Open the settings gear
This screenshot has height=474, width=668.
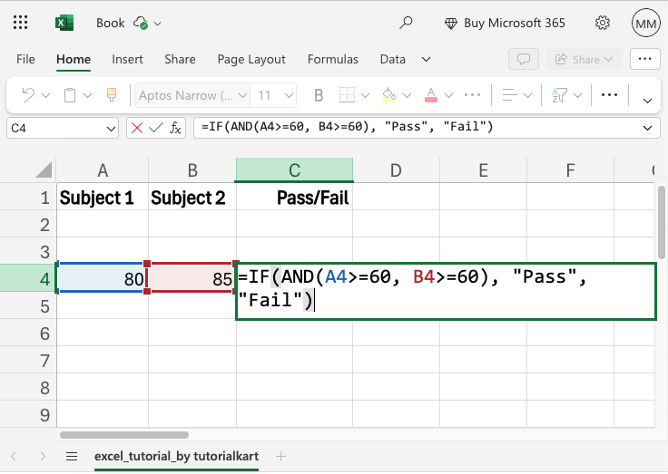(603, 23)
